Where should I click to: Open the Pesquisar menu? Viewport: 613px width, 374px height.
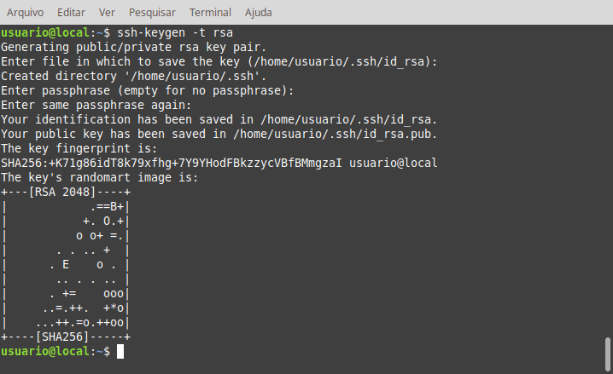[152, 13]
